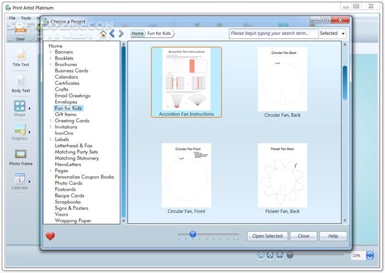Open the Tools menu
The image size is (385, 273).
[26, 18]
